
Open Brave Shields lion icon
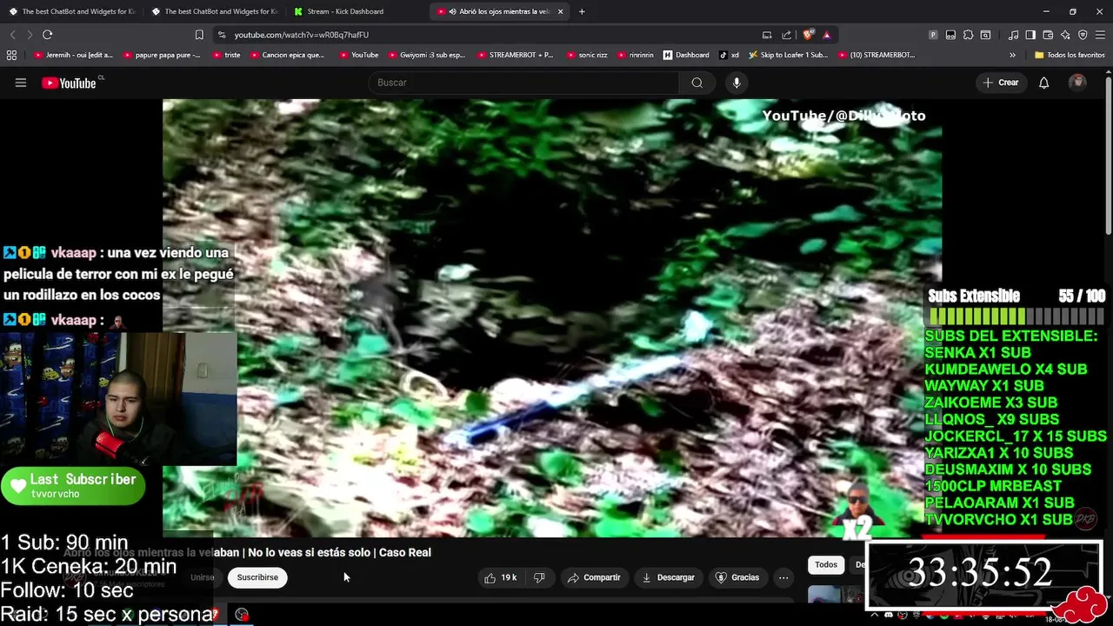point(808,35)
